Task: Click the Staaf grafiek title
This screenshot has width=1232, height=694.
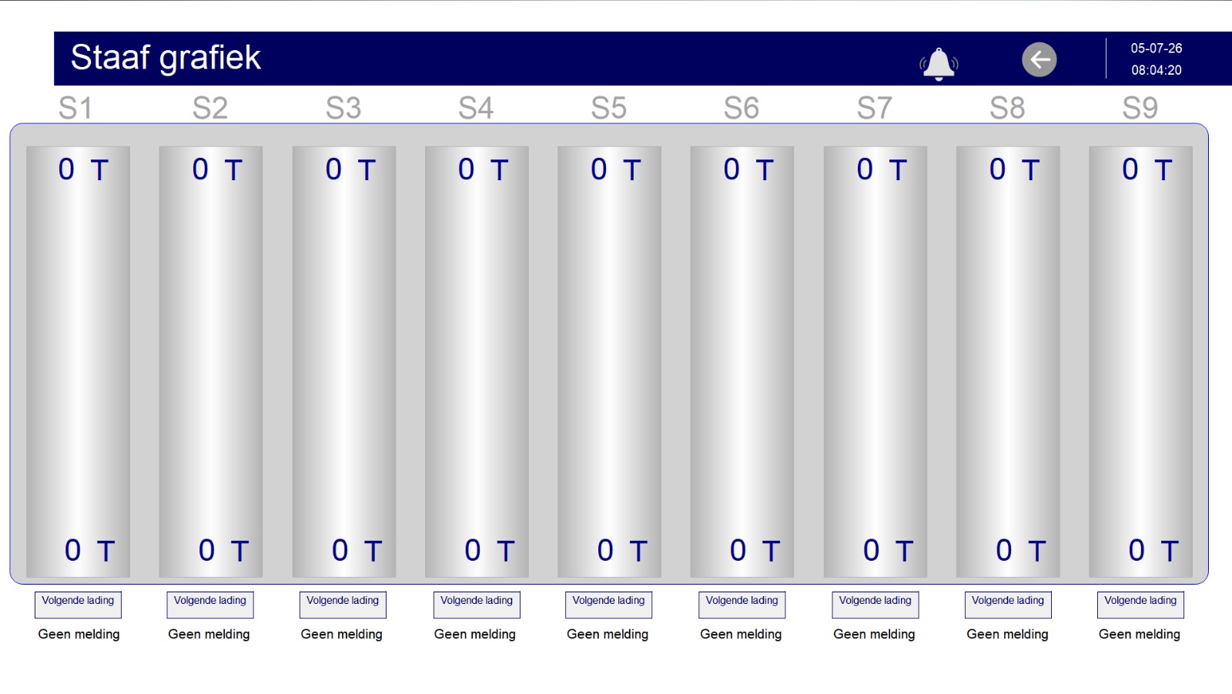Action: point(166,58)
